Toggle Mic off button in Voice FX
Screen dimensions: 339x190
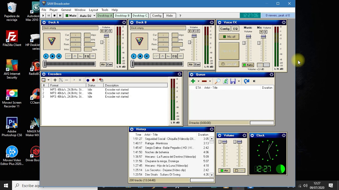pos(229,37)
